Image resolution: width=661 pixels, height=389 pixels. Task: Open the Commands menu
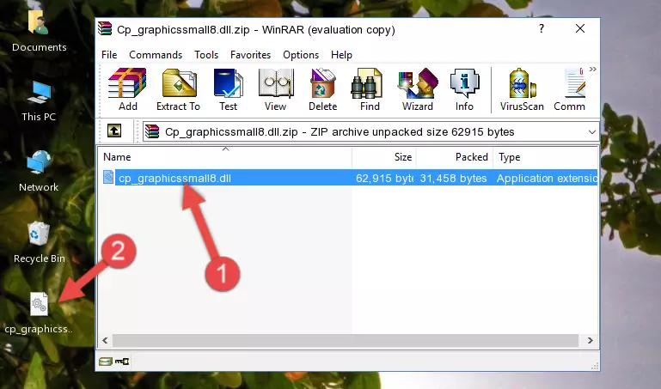[x=156, y=55]
